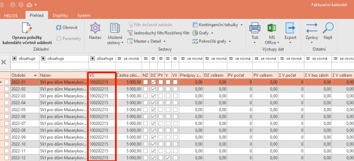Open quick access toolbar dropdown arrow

[36, 5]
